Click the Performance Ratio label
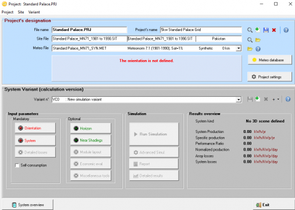295x210 pixels. coord(209,143)
